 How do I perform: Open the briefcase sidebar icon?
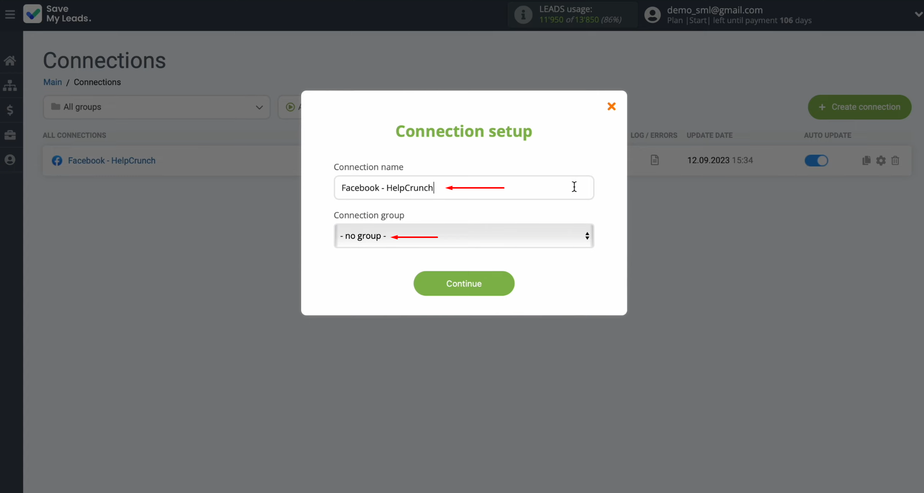tap(10, 135)
